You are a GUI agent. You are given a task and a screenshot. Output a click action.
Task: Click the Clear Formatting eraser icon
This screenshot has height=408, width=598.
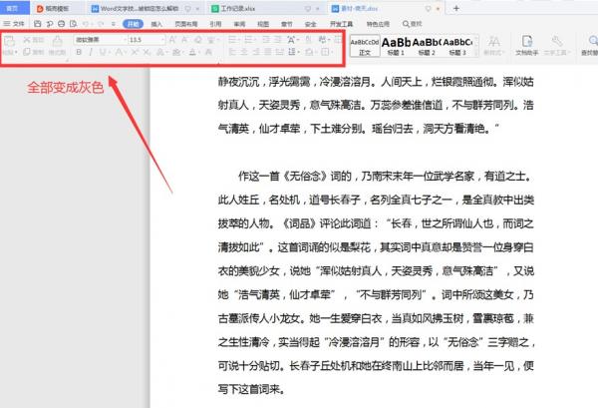coord(198,40)
